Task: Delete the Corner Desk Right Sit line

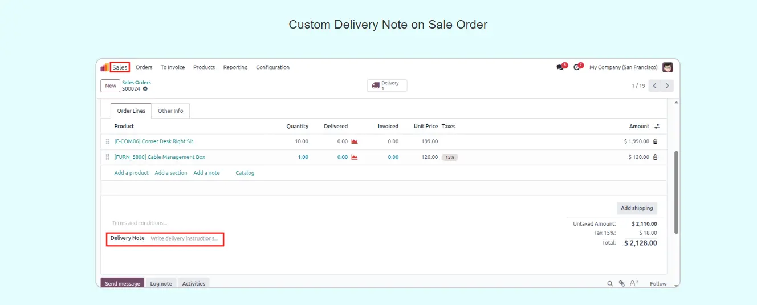Action: point(655,141)
